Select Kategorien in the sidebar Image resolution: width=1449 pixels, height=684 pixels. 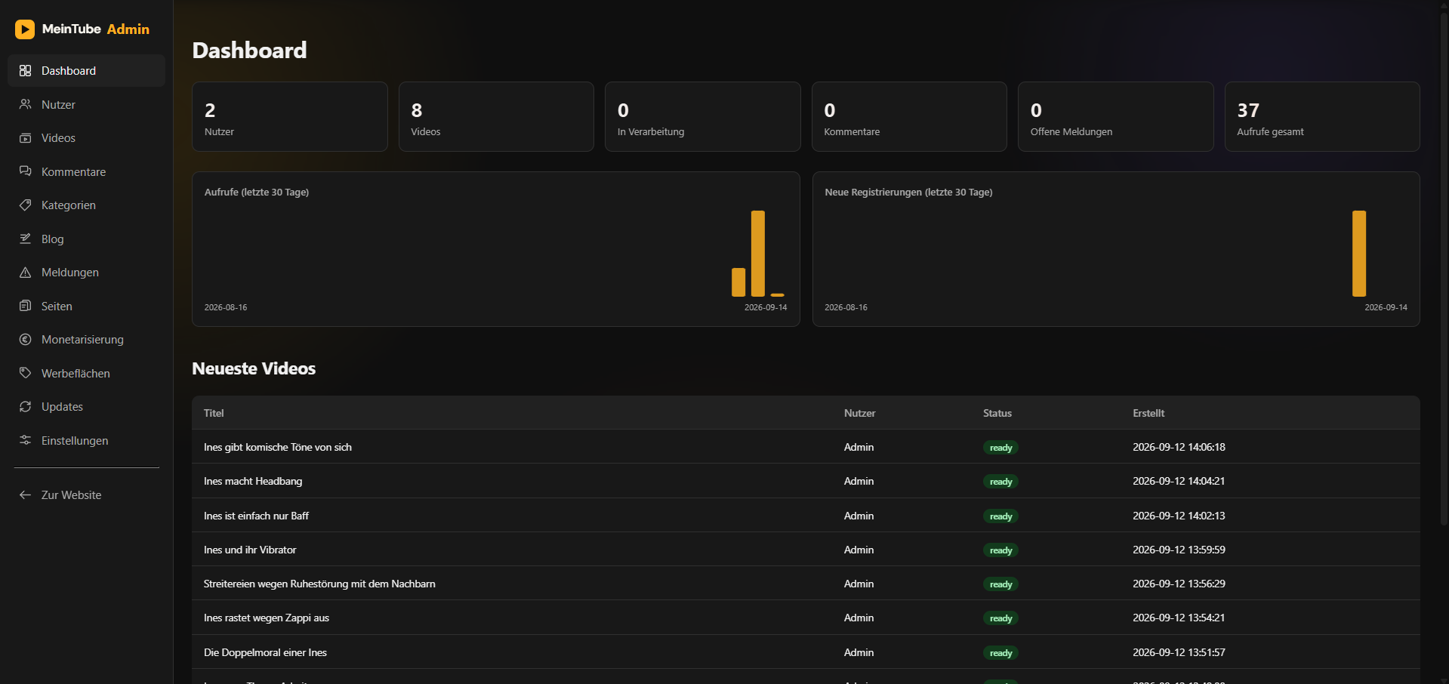coord(86,205)
